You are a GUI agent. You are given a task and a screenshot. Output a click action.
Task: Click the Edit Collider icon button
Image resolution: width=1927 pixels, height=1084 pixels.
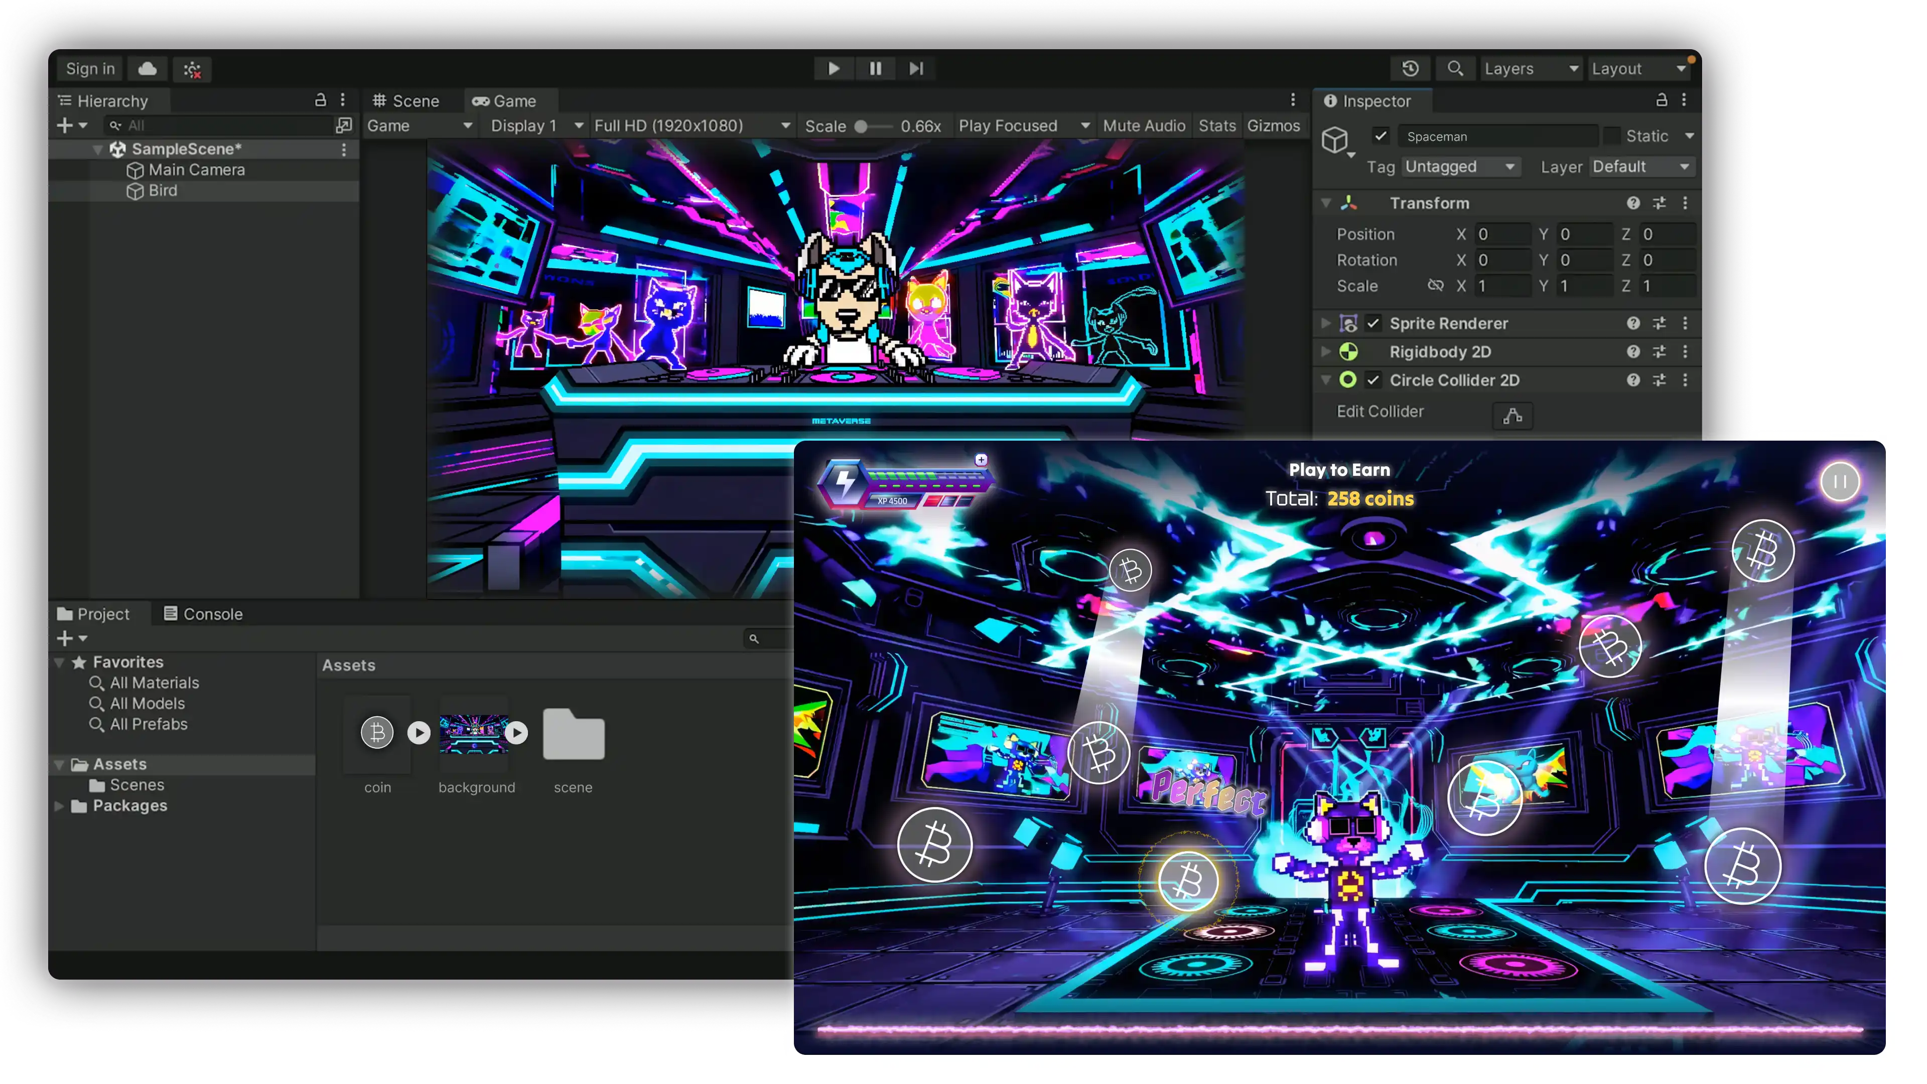(x=1512, y=416)
